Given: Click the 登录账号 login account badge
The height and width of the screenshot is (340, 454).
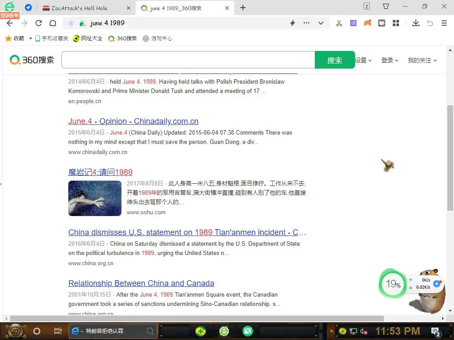Looking at the screenshot, I should click(10, 15).
